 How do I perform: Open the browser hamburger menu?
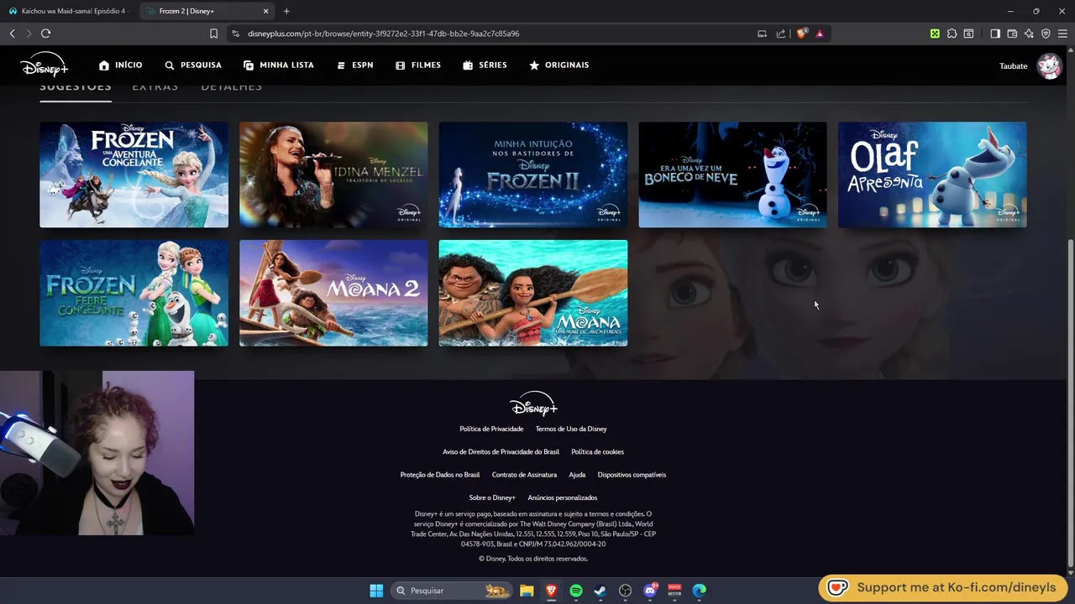click(x=1062, y=34)
